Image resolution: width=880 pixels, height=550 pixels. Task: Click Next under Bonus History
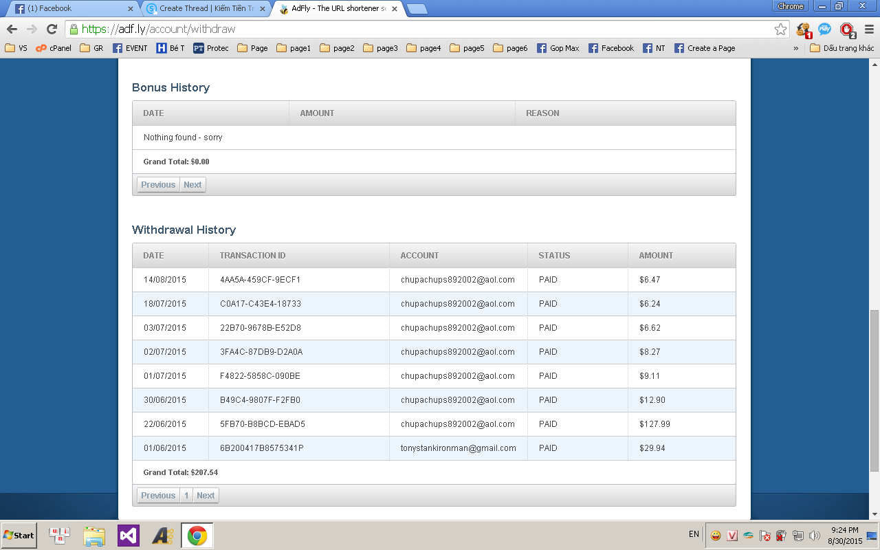pos(192,184)
